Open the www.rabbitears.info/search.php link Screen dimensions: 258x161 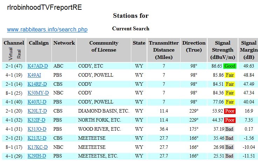(47, 30)
